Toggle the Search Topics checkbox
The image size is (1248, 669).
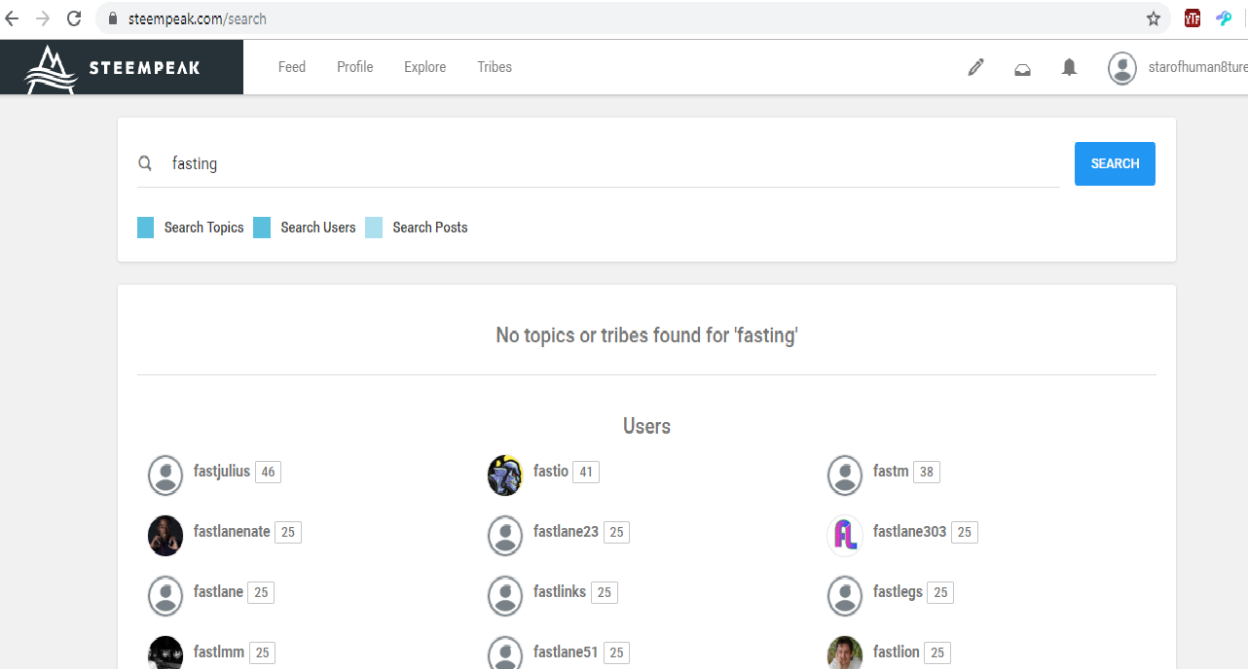tap(146, 228)
